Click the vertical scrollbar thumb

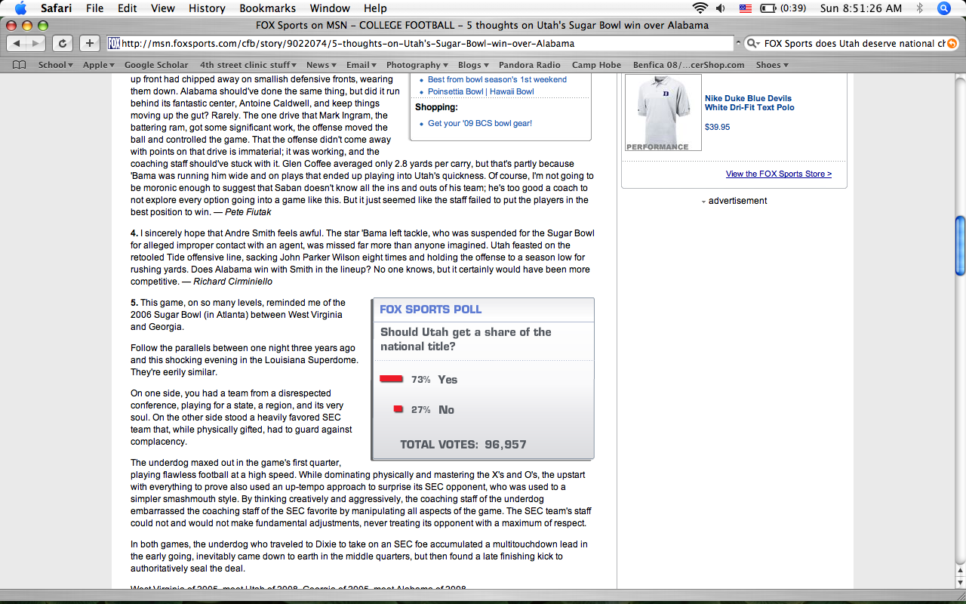click(x=960, y=245)
